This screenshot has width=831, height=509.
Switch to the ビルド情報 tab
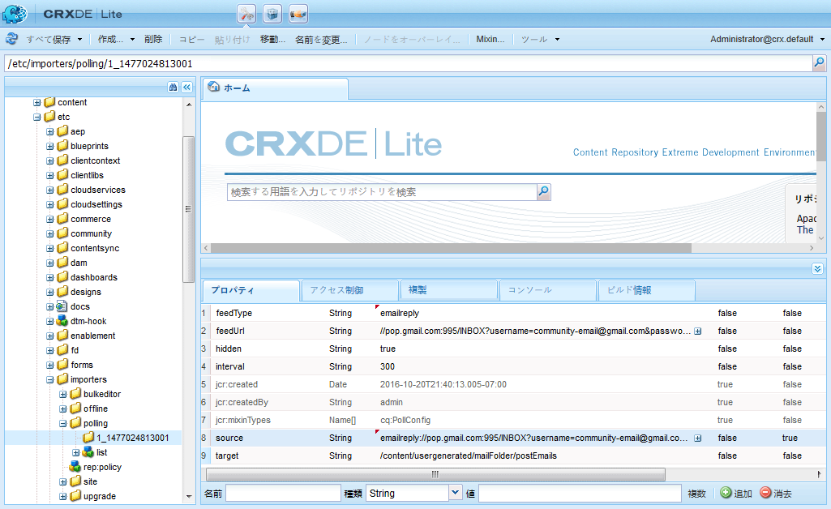point(647,290)
